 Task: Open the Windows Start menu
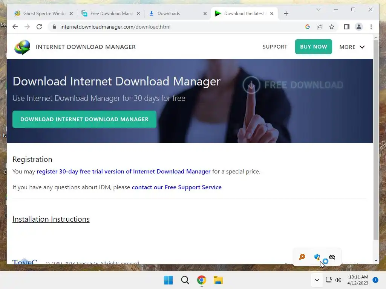pos(168,280)
